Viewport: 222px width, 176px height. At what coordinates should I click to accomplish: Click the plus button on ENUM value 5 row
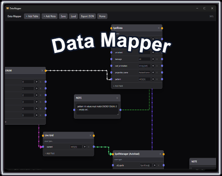point(37,115)
